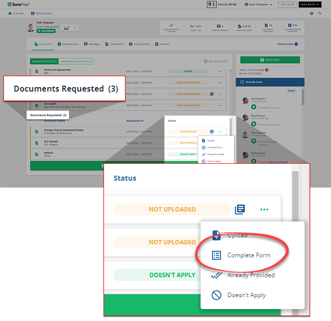Screen dimensions: 331x321
Task: Click the TODAY label in Activity Feed
Action: pyautogui.click(x=291, y=91)
